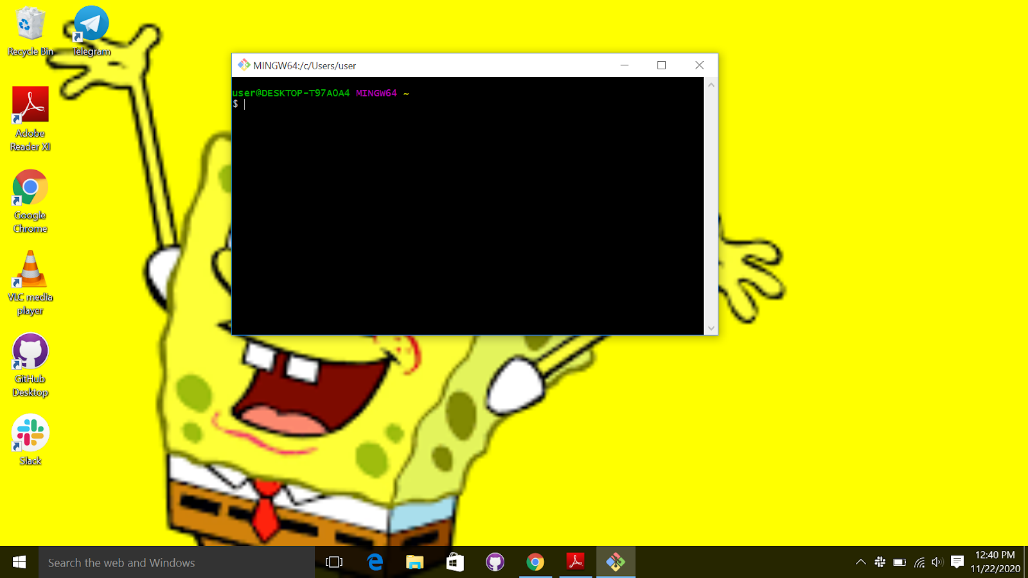Select the Google Chrome desktop shortcut
The image size is (1028, 578).
point(30,202)
